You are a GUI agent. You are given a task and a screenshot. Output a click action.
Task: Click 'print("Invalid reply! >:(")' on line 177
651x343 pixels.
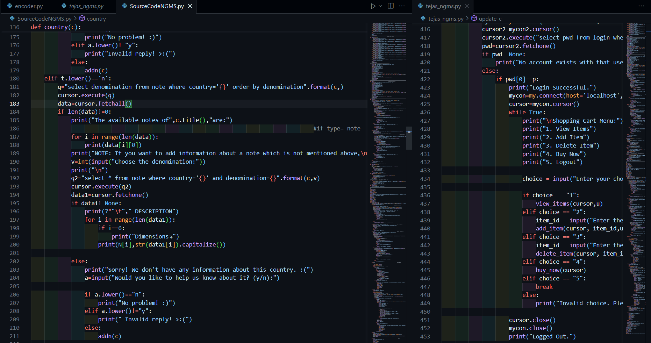[130, 53]
